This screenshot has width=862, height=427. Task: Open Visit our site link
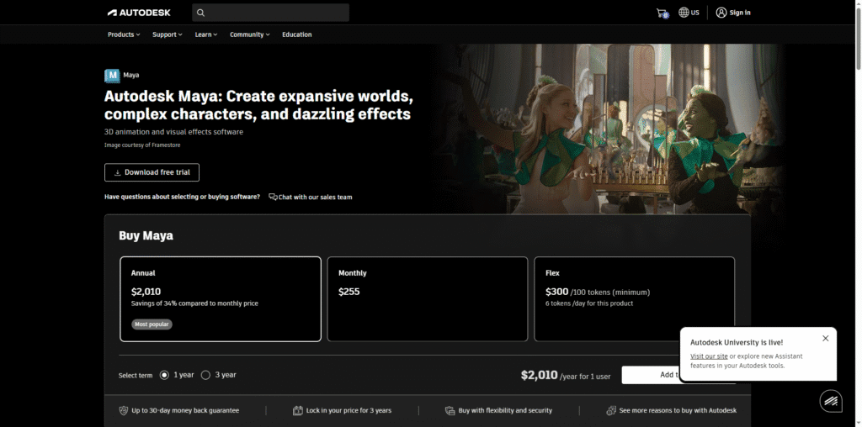tap(709, 356)
